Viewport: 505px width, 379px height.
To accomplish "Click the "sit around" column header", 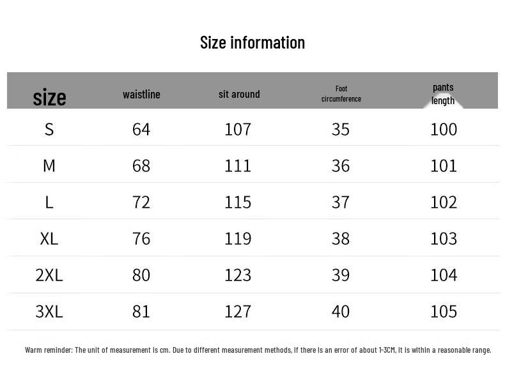I will [x=239, y=94].
